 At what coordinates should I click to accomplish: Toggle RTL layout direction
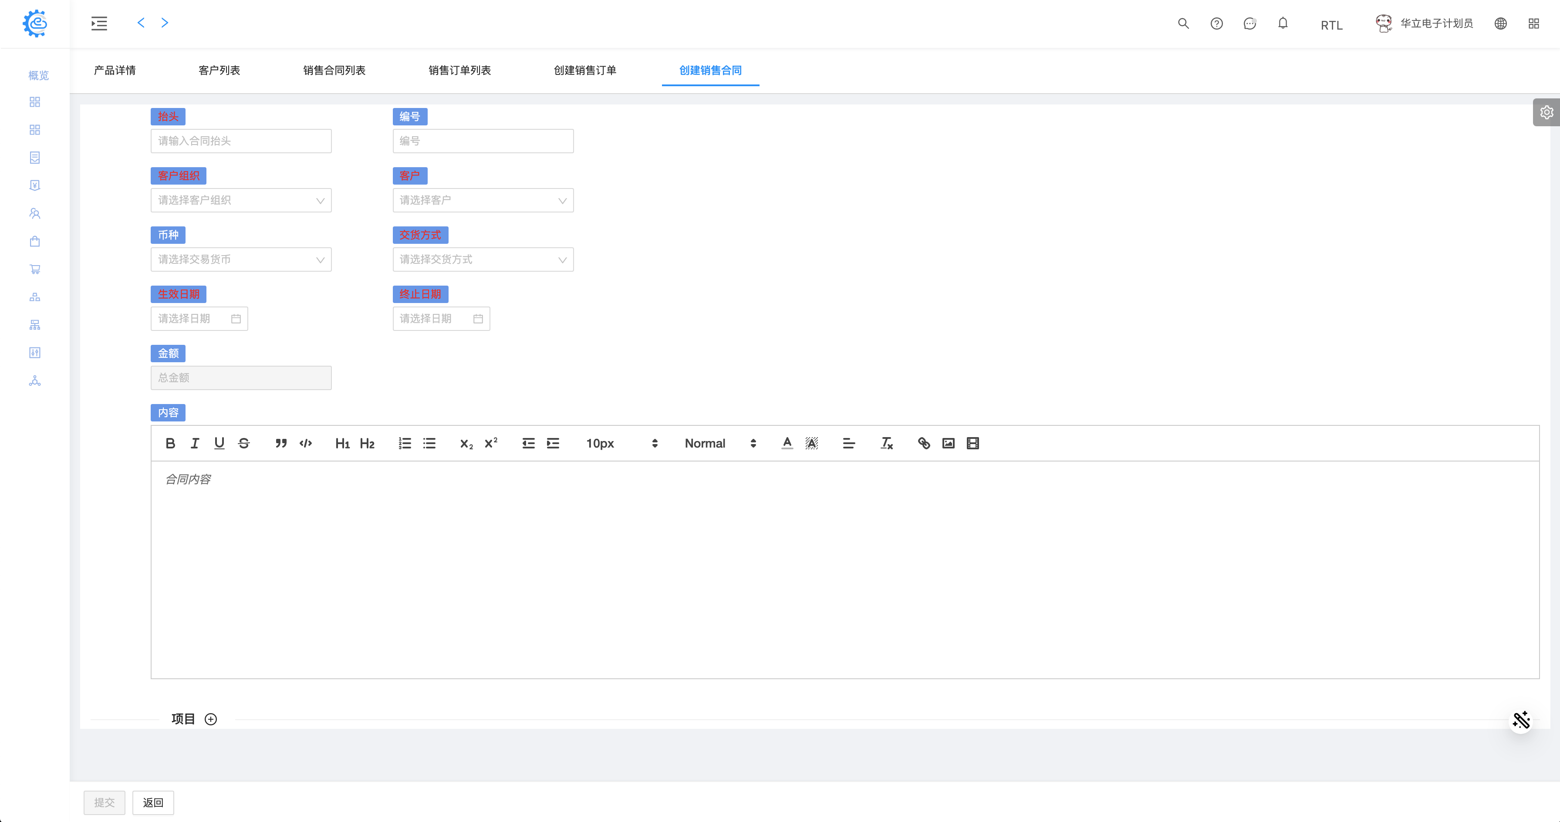pyautogui.click(x=1331, y=25)
